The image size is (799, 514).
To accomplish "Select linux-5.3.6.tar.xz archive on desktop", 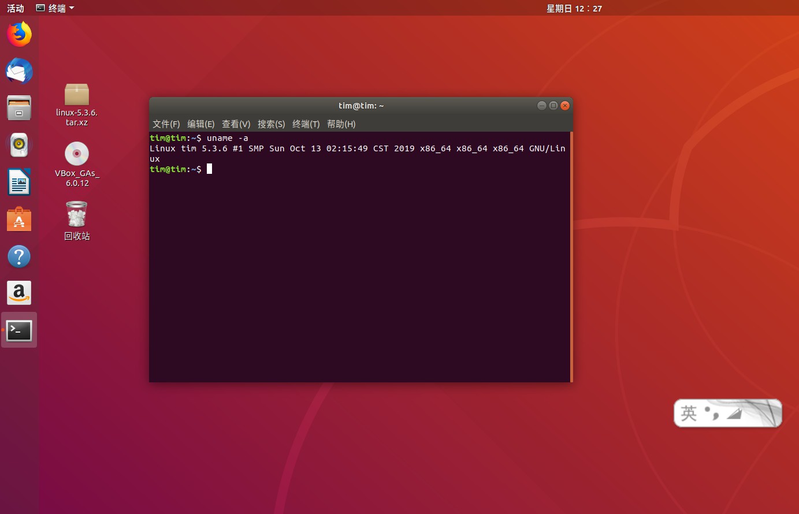I will pyautogui.click(x=77, y=95).
